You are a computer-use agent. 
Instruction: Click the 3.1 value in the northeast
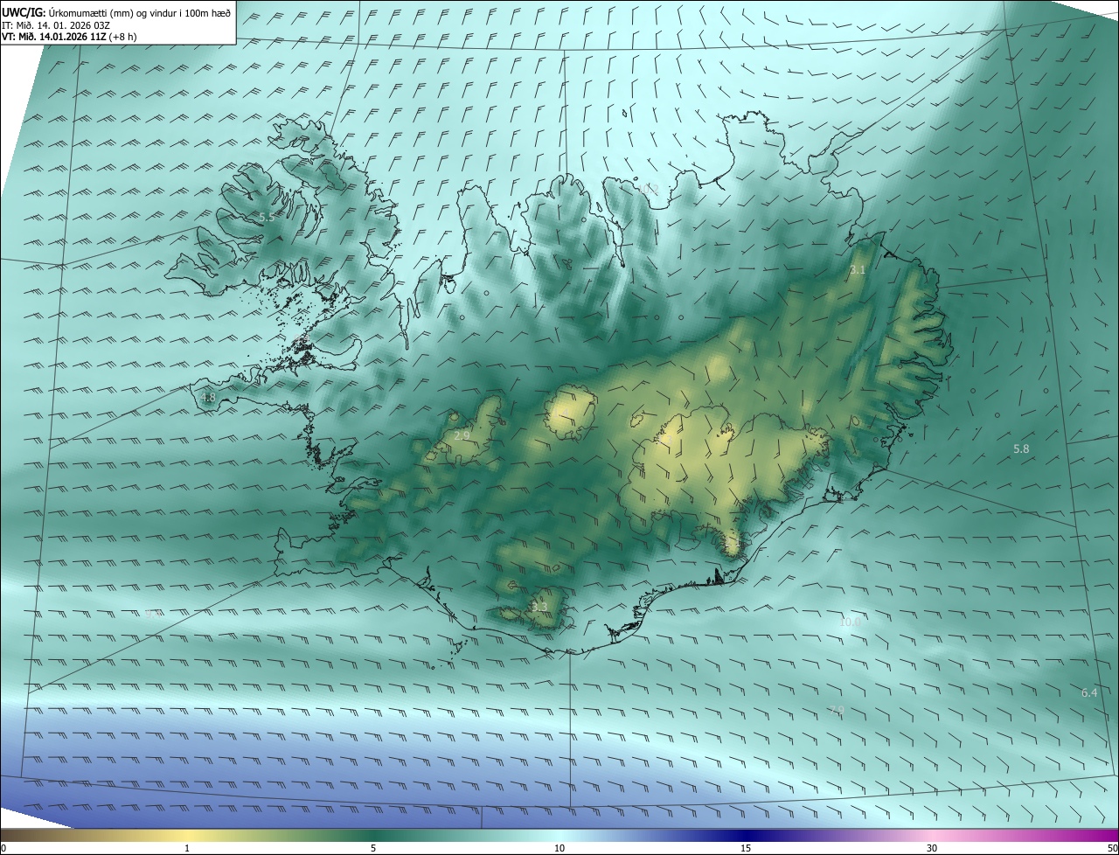[x=858, y=270]
